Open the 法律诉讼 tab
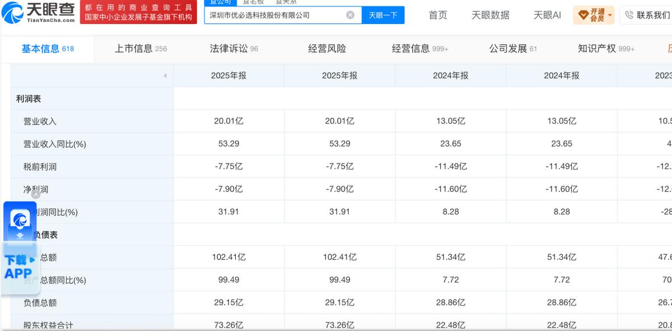Viewport: 672px width, 331px height. [234, 49]
